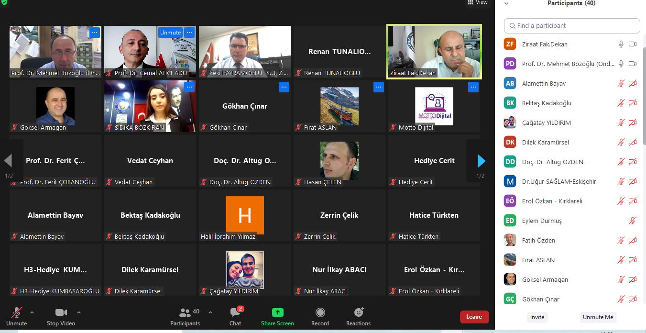646x333 pixels.
Task: Open the Chat panel icon
Action: coord(235,313)
